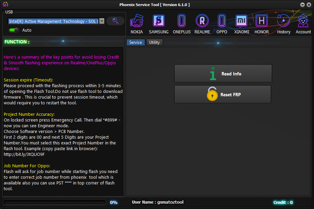
Task: Open the SAMSUNG service module
Action: (159, 21)
